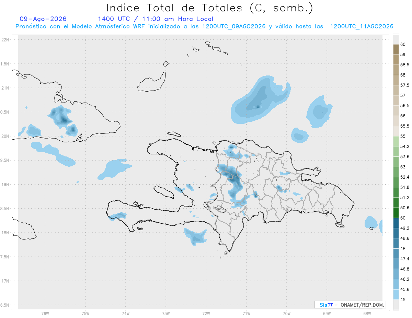
Task: Click the legend value "59"
Action: 403,55
